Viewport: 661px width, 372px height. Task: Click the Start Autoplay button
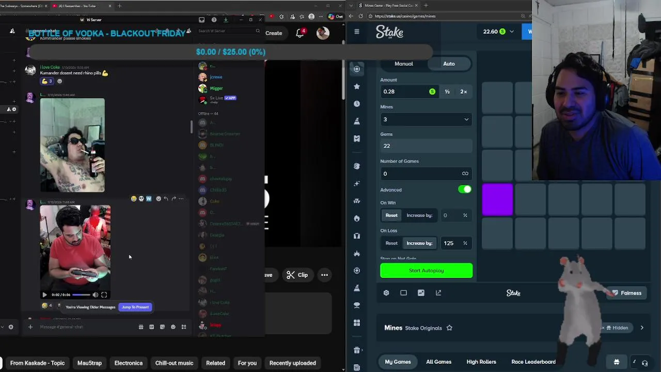(426, 271)
